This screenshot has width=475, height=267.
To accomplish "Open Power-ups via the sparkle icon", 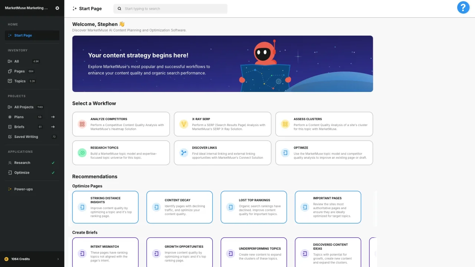I will pyautogui.click(x=9, y=189).
